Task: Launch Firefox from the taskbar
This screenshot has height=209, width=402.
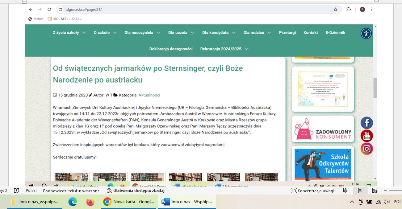Action: click(x=90, y=202)
